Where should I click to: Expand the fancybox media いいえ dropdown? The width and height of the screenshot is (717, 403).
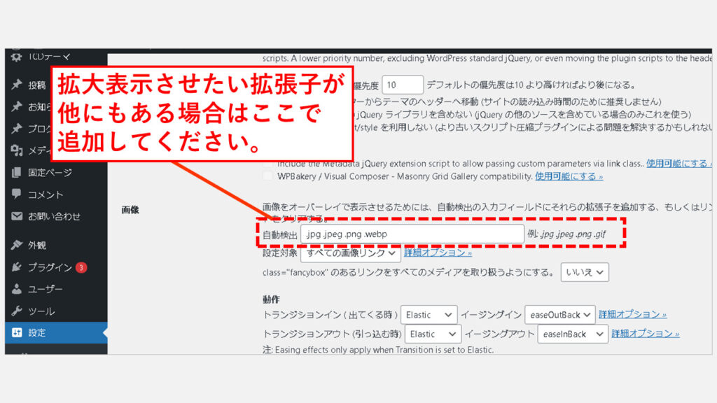[584, 272]
